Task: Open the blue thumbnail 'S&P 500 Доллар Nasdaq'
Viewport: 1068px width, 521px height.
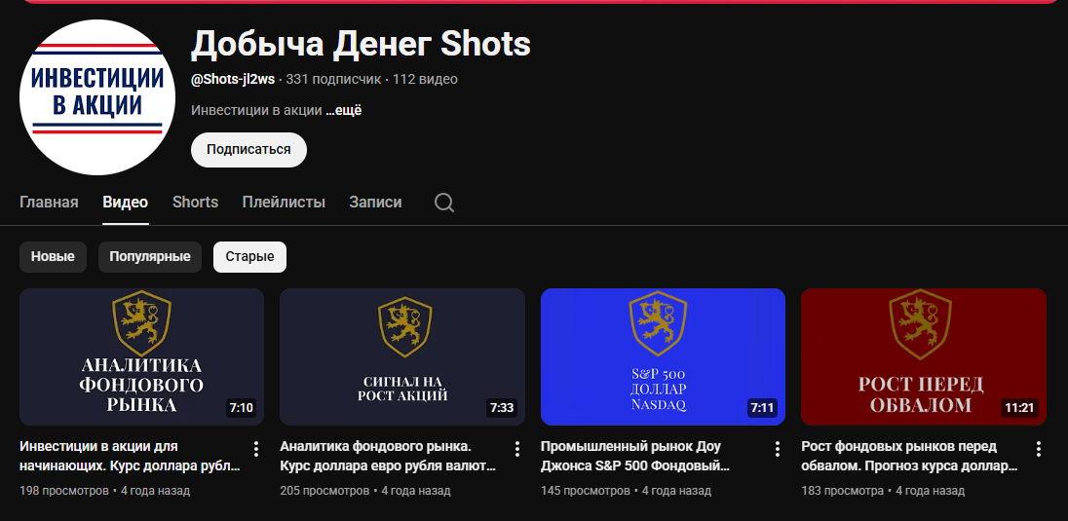Action: pos(663,356)
